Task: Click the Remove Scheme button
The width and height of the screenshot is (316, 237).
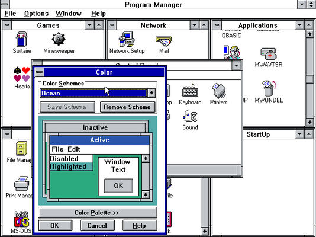Action: (x=127, y=107)
